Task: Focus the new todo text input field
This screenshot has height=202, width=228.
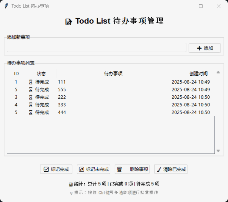Action: (96, 48)
